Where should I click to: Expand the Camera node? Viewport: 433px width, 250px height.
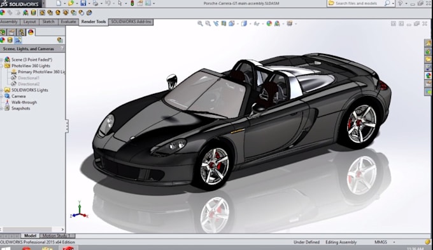pyautogui.click(x=1, y=96)
